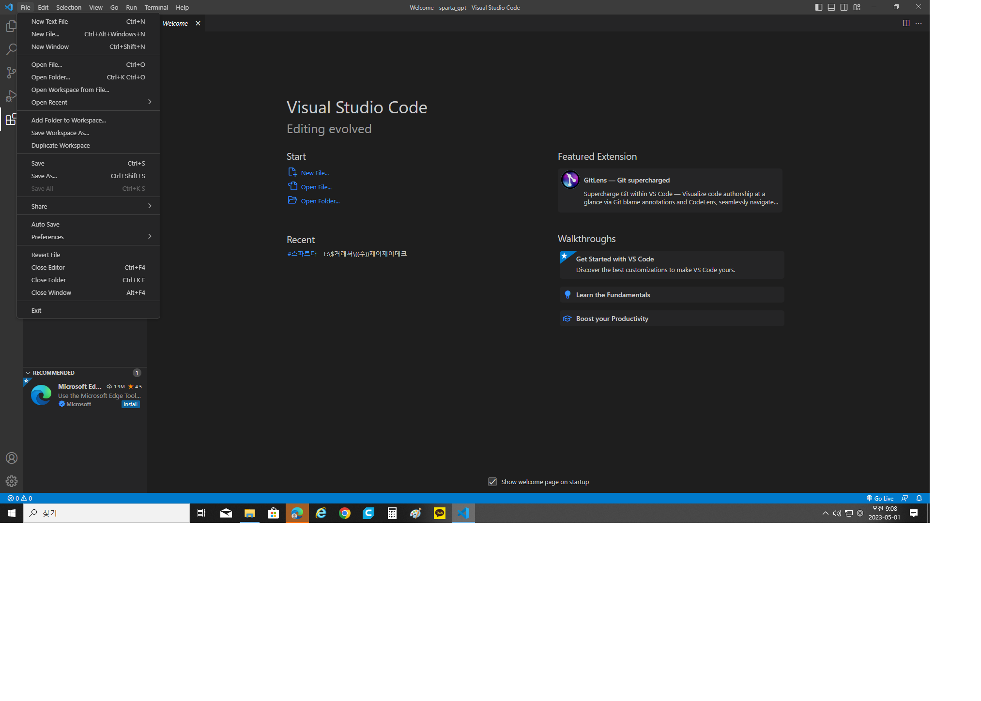Click the GitLens extension icon
The height and width of the screenshot is (701, 981).
click(570, 180)
